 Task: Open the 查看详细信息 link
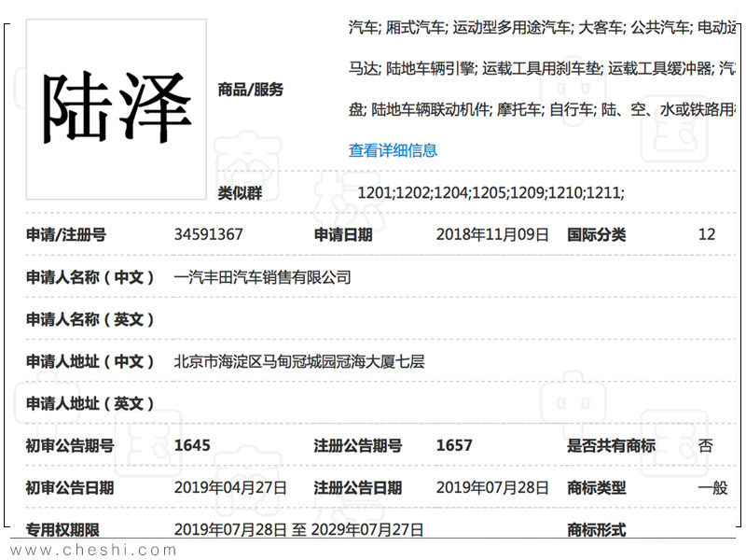click(x=393, y=150)
